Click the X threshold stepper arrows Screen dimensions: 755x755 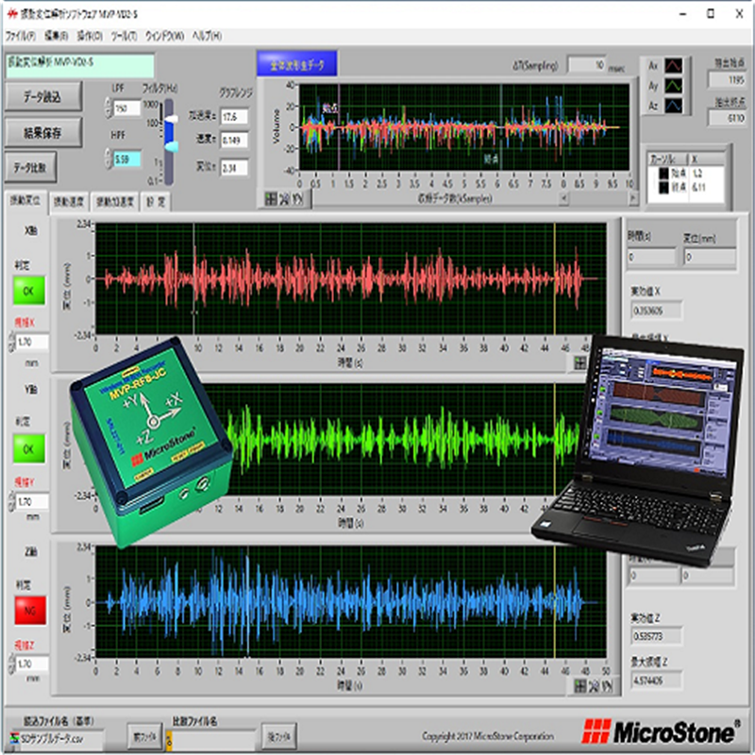(x=11, y=342)
